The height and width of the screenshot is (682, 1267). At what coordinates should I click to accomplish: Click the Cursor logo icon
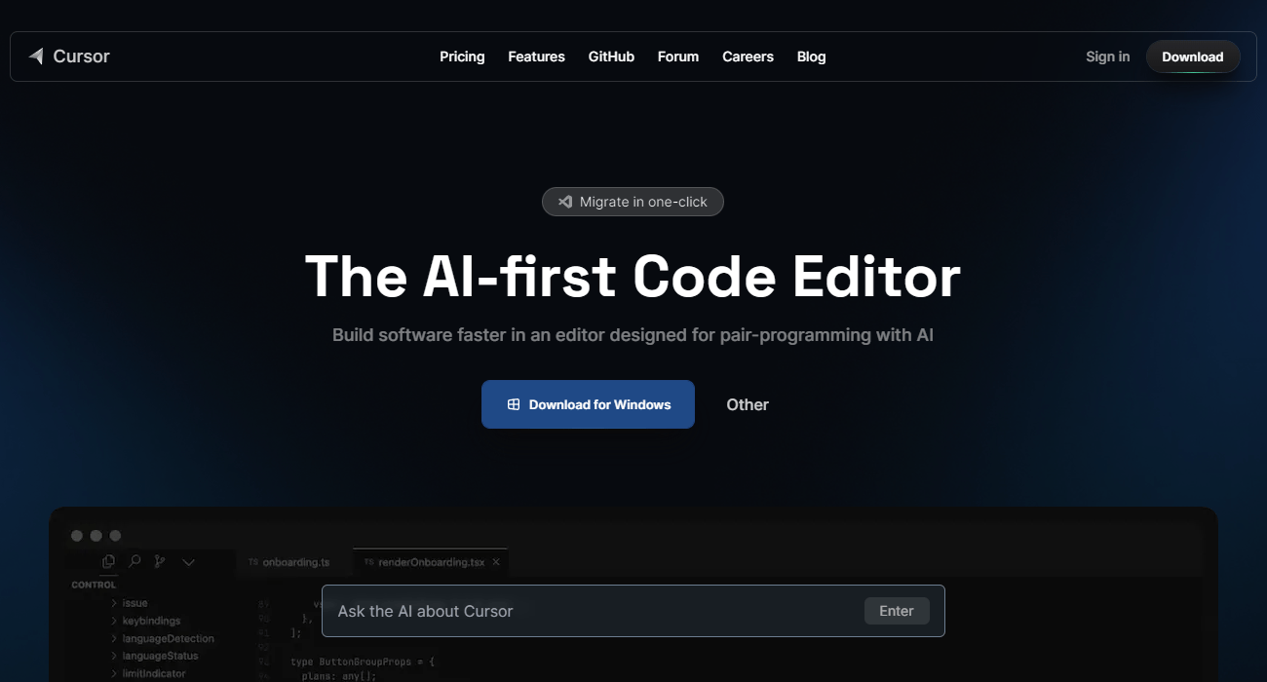[36, 57]
